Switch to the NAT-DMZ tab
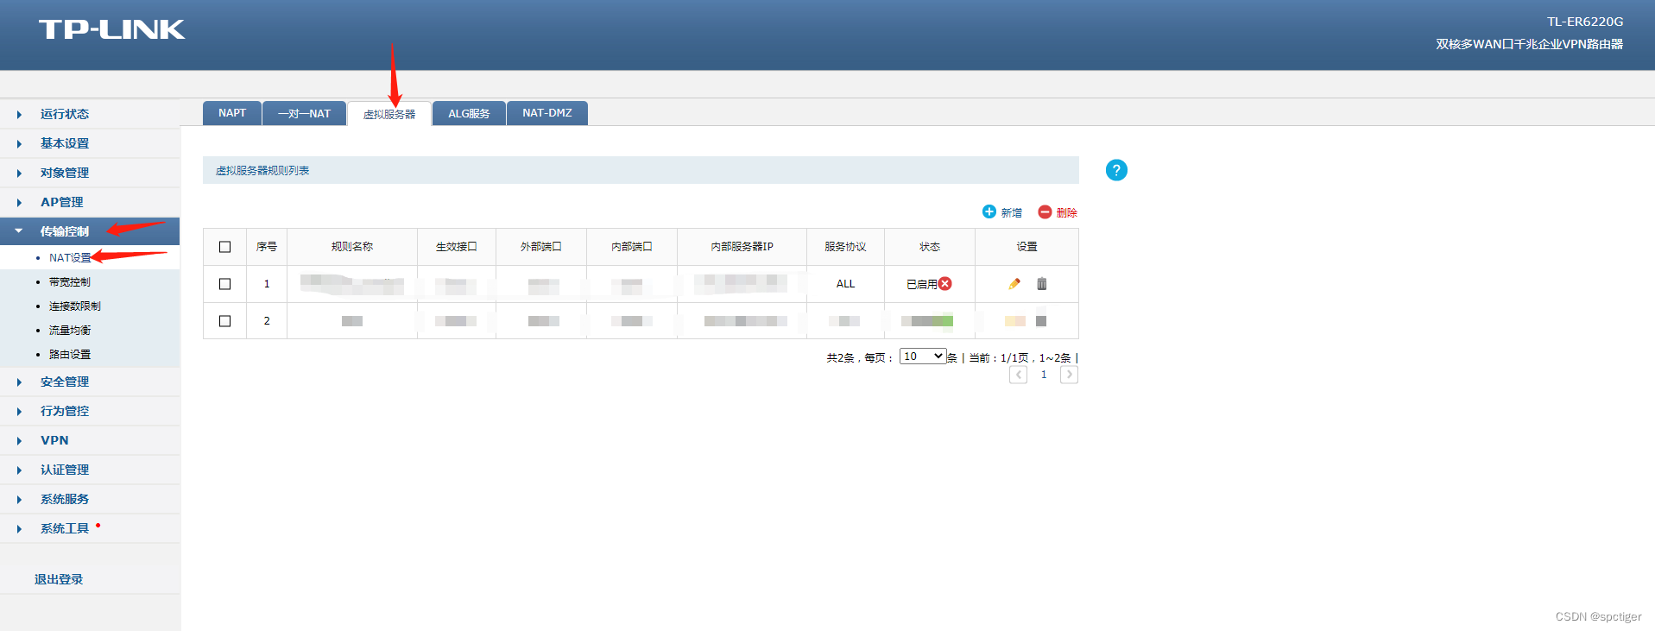This screenshot has height=631, width=1655. pos(547,113)
